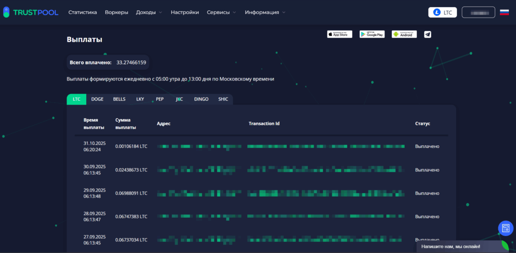The height and width of the screenshot is (253, 516).
Task: Select the BELLS payouts tab
Action: click(x=119, y=99)
